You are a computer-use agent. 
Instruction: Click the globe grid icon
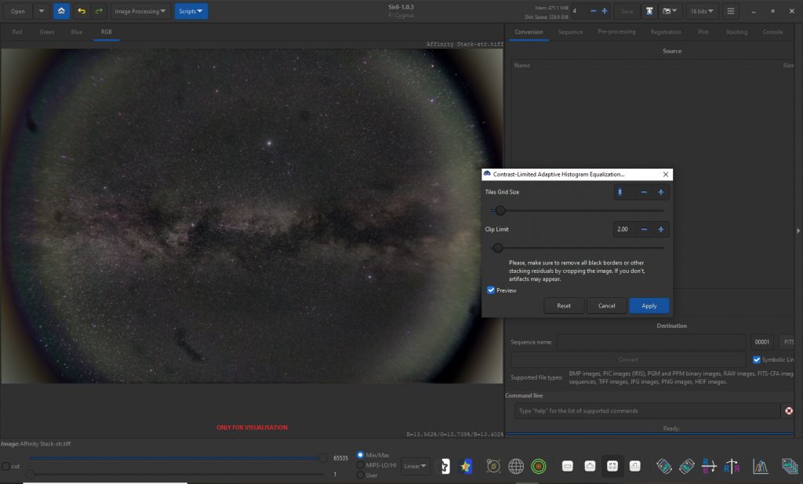click(516, 466)
